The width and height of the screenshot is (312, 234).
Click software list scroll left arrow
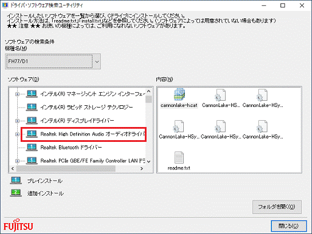pyautogui.click(x=13, y=169)
